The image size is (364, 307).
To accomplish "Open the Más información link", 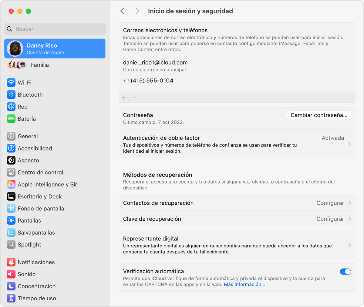I will click(x=244, y=284).
